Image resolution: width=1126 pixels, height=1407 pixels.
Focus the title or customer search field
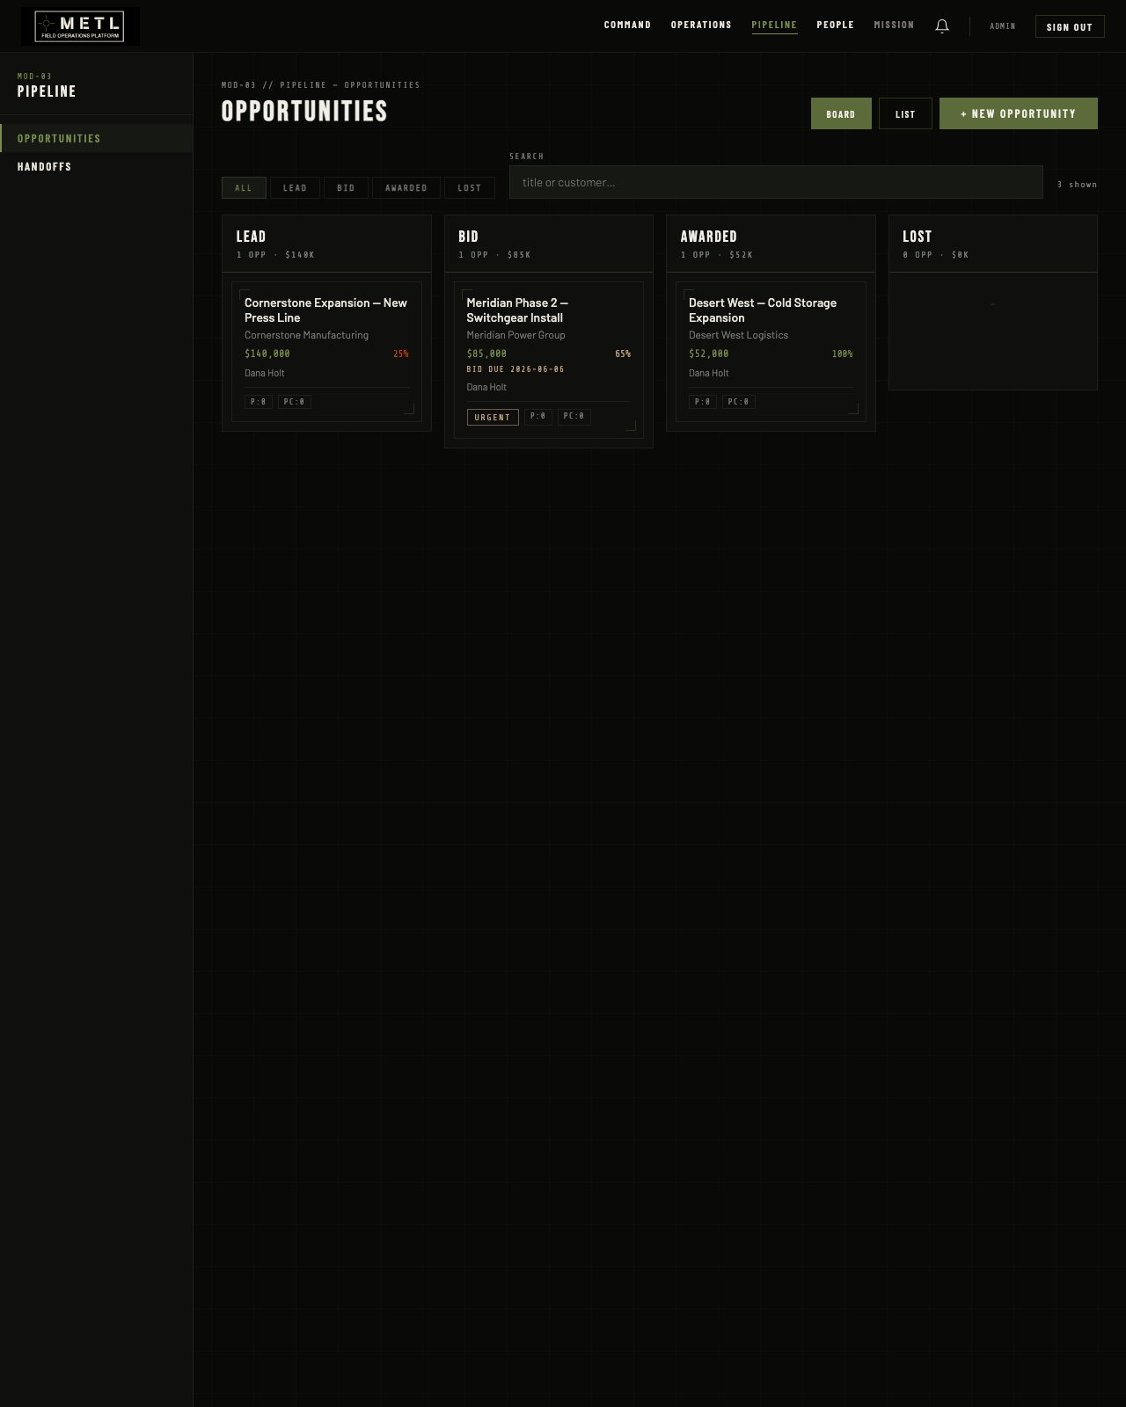coord(776,182)
